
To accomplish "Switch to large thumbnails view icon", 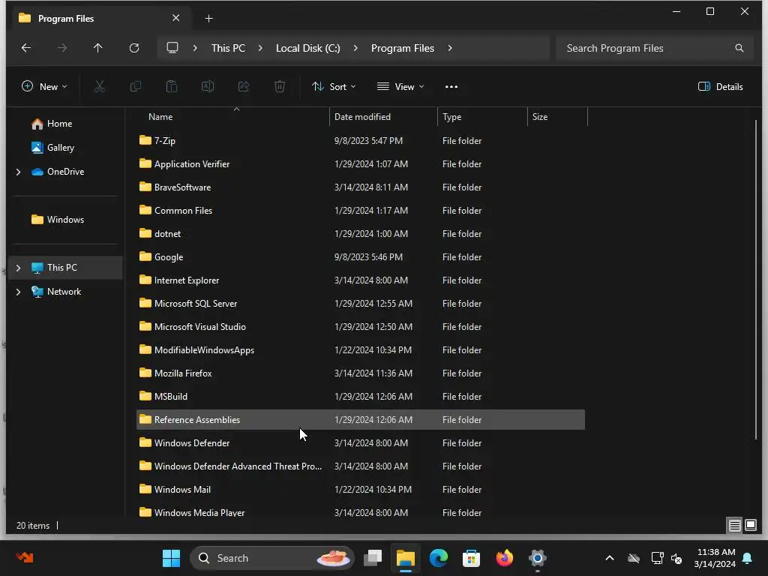I will pyautogui.click(x=750, y=526).
